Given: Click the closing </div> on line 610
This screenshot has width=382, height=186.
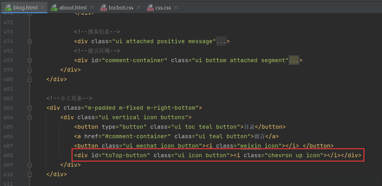Looking at the screenshot, I should click(x=57, y=174).
